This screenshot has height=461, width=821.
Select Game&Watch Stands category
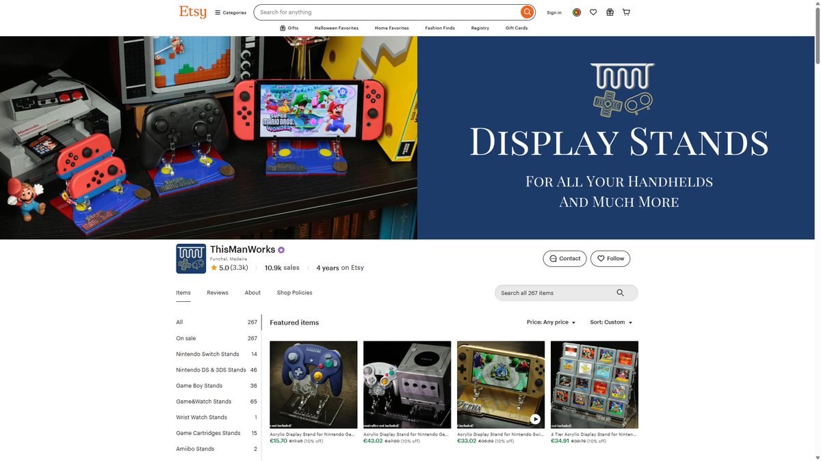click(217, 402)
